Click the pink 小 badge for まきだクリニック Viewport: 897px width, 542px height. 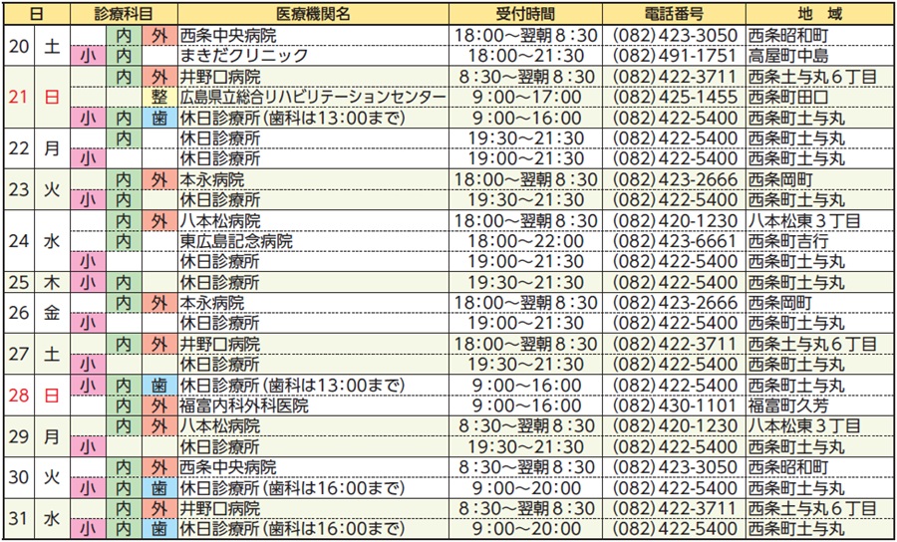point(88,55)
